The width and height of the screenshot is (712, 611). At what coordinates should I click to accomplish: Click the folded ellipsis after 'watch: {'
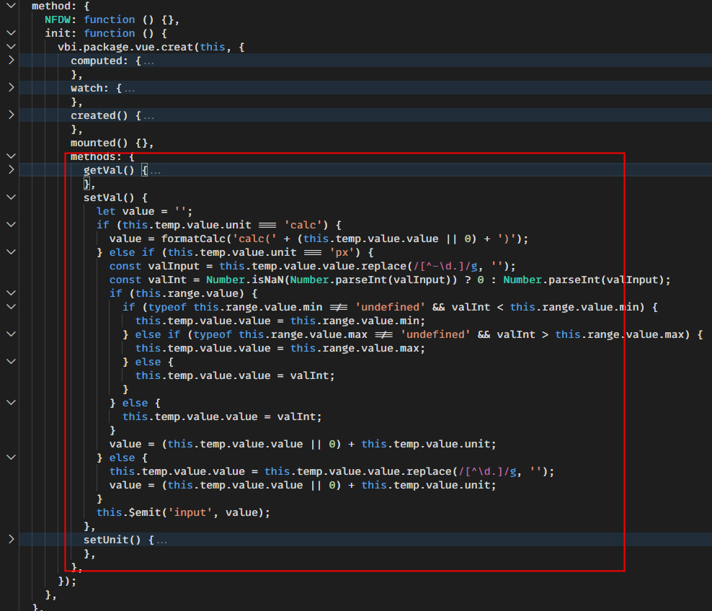tap(130, 89)
